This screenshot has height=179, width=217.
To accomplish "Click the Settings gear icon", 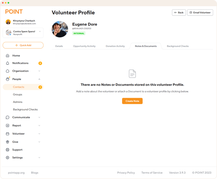I will pos(8,158).
